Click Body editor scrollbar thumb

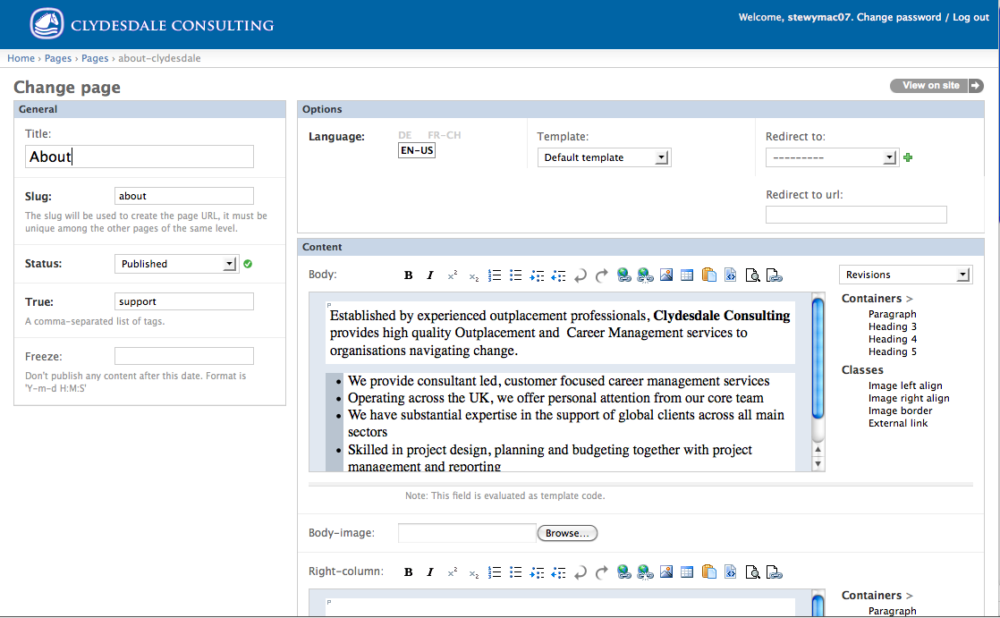click(818, 359)
